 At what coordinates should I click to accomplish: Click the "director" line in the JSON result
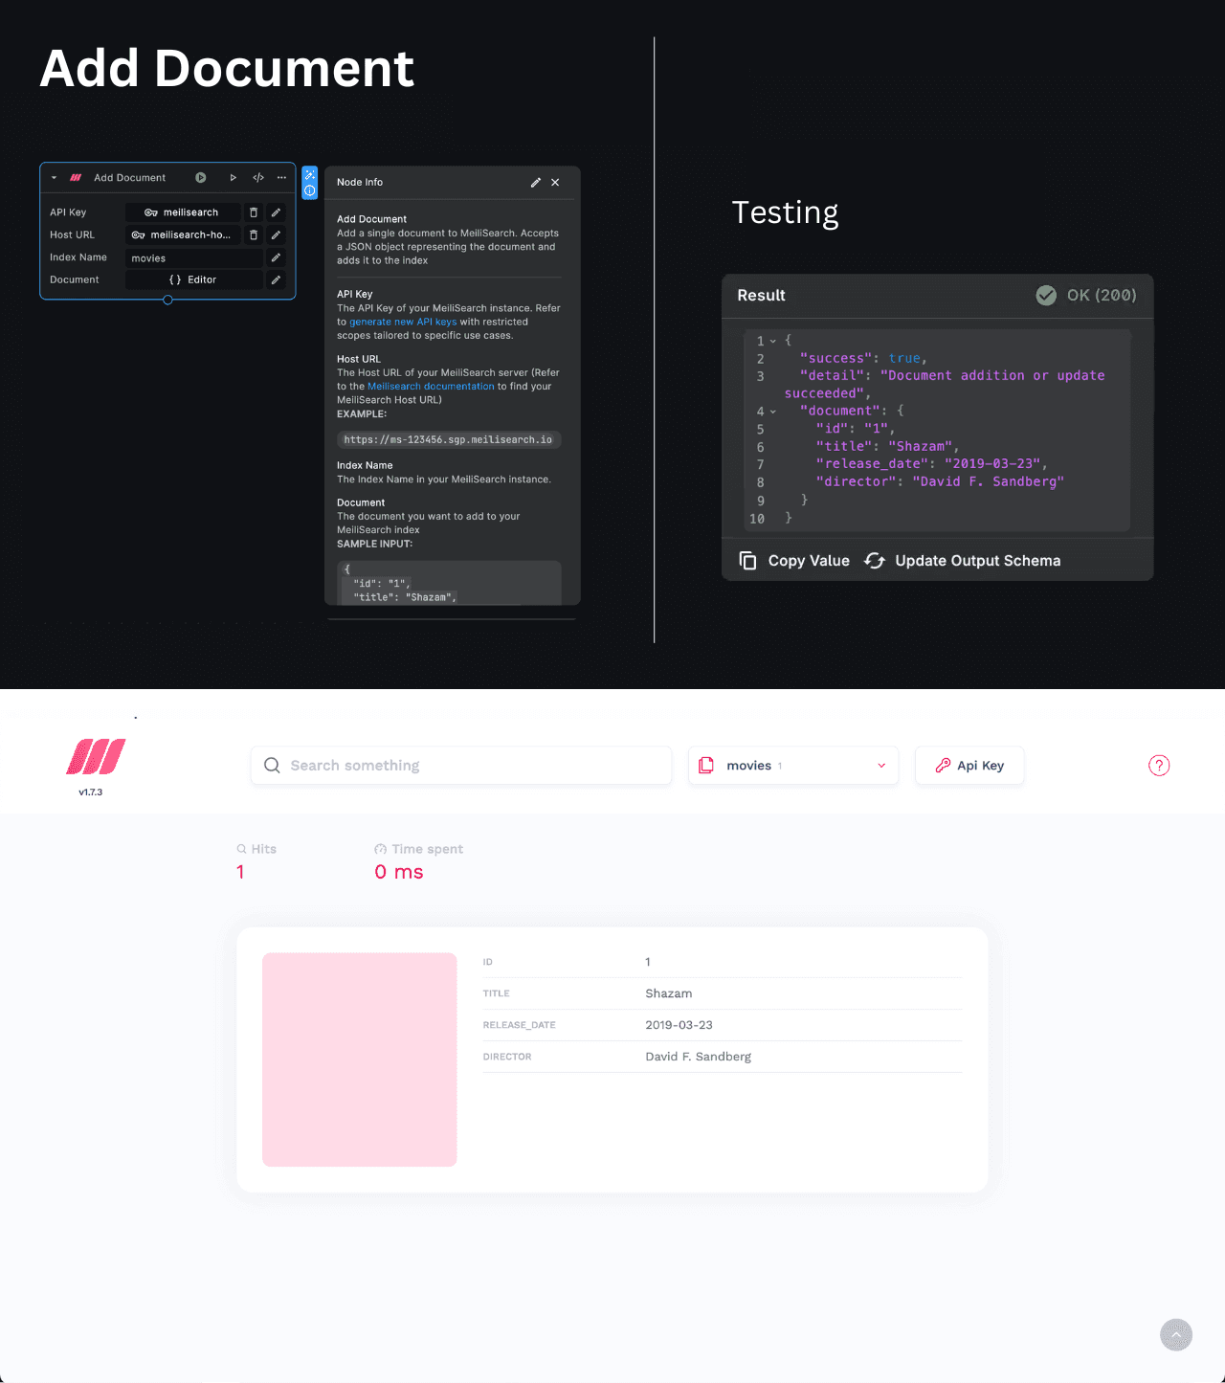[x=940, y=482]
